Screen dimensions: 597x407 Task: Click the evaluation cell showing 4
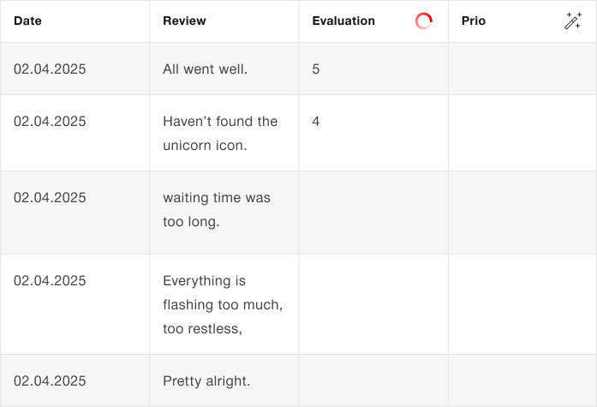(x=316, y=122)
